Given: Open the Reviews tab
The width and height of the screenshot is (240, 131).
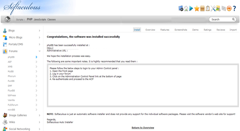Looking at the screenshot, I should pyautogui.click(x=221, y=30).
